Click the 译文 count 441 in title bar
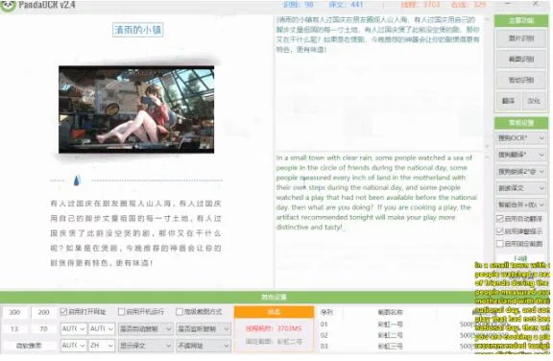Screen dimensions: 553x361 tap(346, 5)
